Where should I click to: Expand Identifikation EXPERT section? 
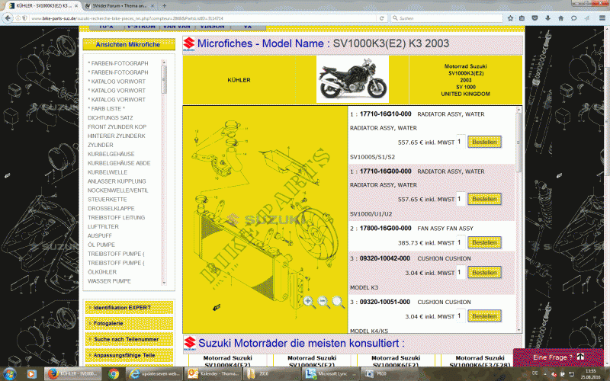[129, 308]
